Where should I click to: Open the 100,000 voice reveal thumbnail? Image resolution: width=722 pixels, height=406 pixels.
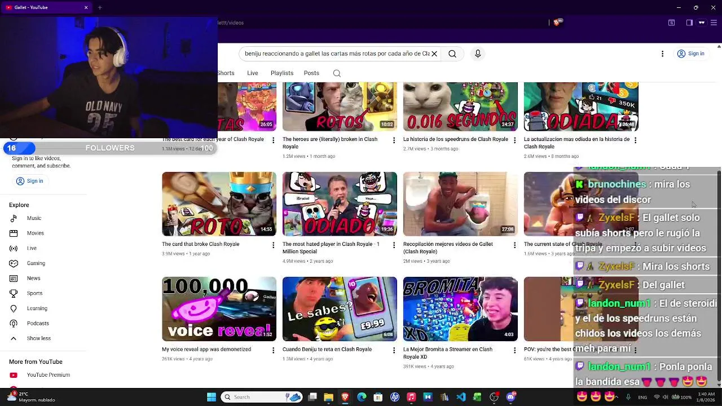[219, 309]
